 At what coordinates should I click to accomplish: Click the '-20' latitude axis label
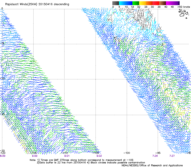2,151
